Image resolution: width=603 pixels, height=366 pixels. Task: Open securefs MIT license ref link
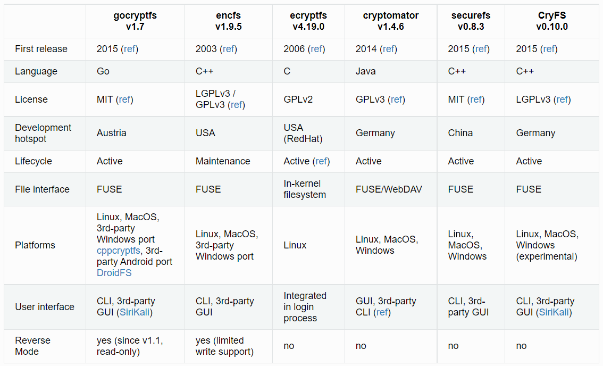pos(476,99)
